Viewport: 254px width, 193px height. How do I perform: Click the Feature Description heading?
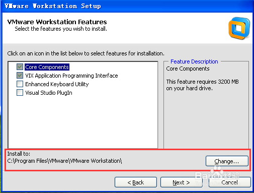(194, 61)
